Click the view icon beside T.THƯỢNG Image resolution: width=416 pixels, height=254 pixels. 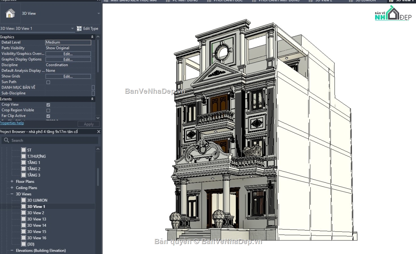tap(24, 156)
